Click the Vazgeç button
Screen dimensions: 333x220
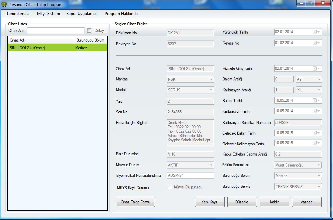tap(307, 202)
